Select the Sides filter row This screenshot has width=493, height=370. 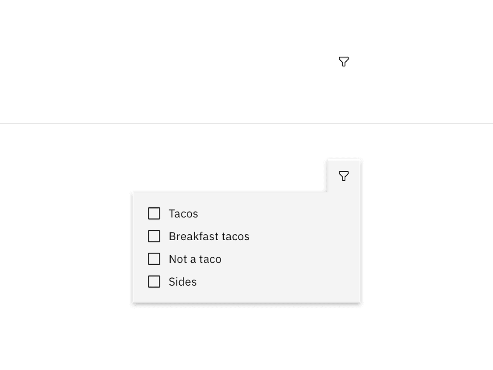click(182, 281)
